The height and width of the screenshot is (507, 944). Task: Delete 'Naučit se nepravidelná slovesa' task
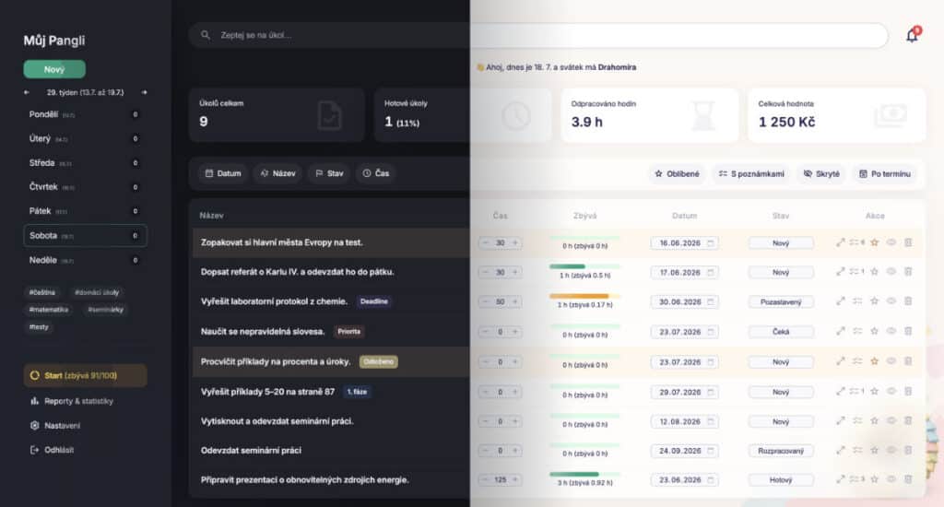pos(908,331)
